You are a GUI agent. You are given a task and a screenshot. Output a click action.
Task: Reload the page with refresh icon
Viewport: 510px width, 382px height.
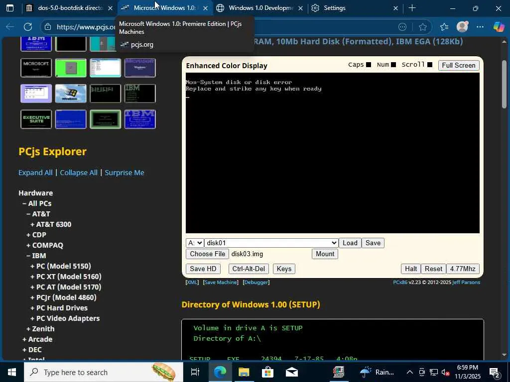pyautogui.click(x=28, y=27)
